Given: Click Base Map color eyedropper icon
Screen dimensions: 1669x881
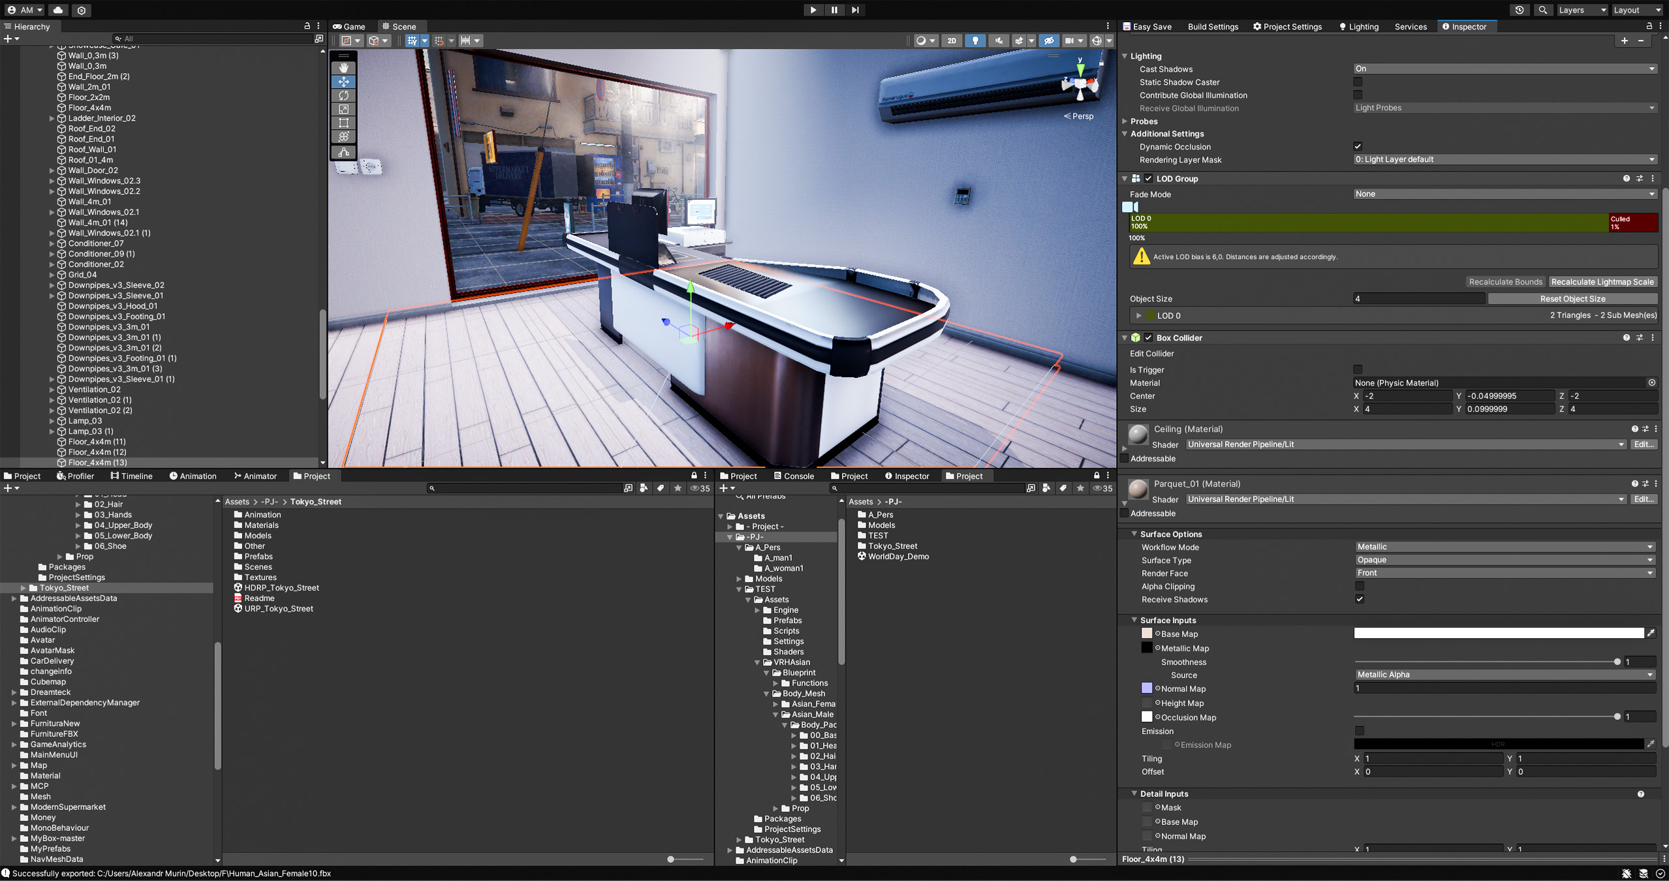Looking at the screenshot, I should [1651, 633].
